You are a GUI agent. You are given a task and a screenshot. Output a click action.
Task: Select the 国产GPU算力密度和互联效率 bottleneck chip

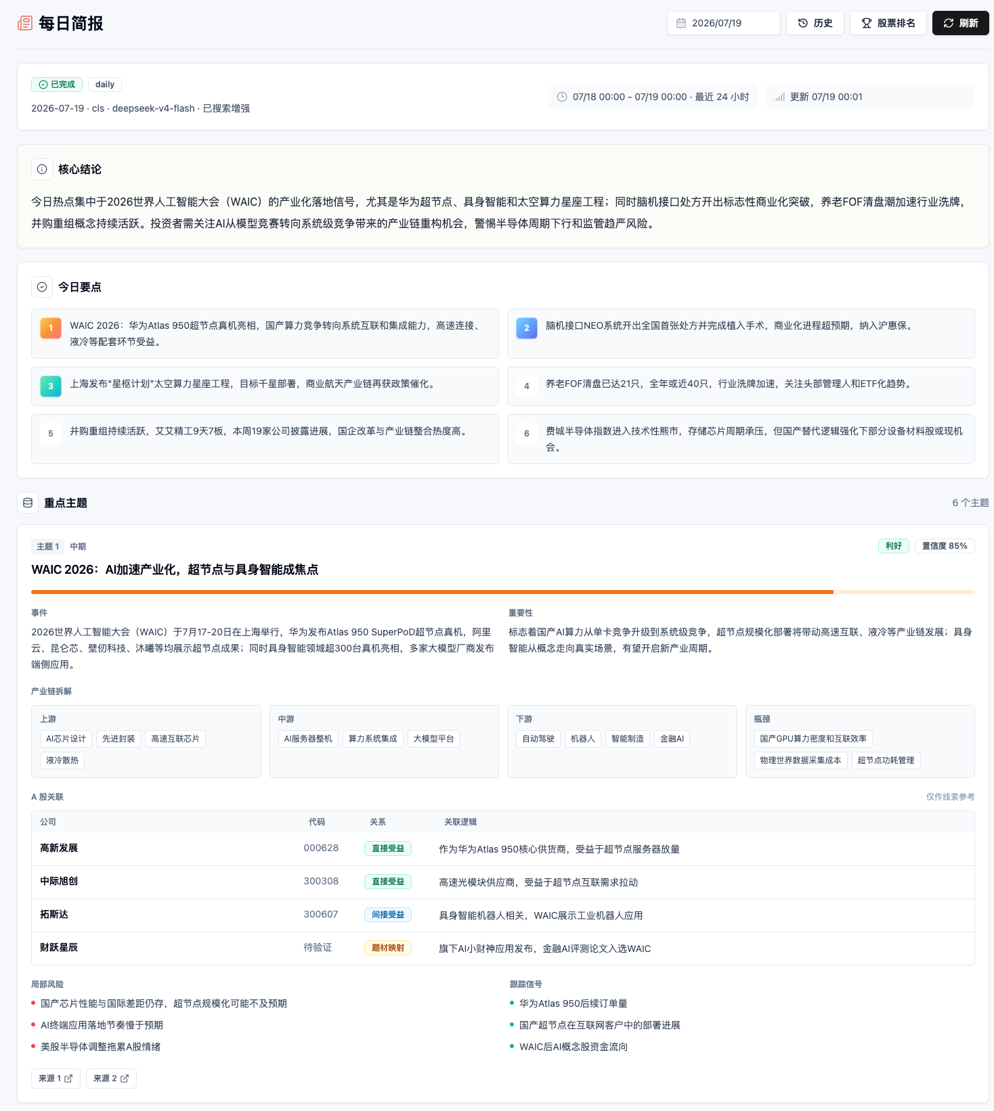[x=813, y=739]
